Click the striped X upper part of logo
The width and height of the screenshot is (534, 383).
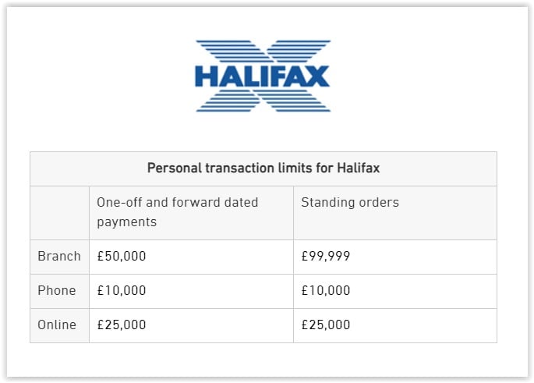coord(263,51)
